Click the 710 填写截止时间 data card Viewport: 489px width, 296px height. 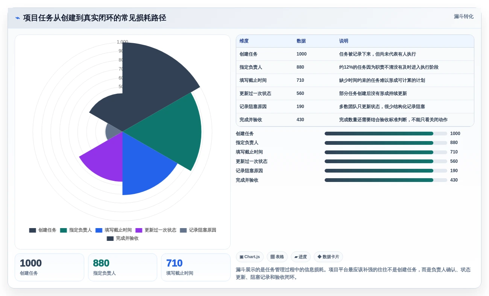196,267
